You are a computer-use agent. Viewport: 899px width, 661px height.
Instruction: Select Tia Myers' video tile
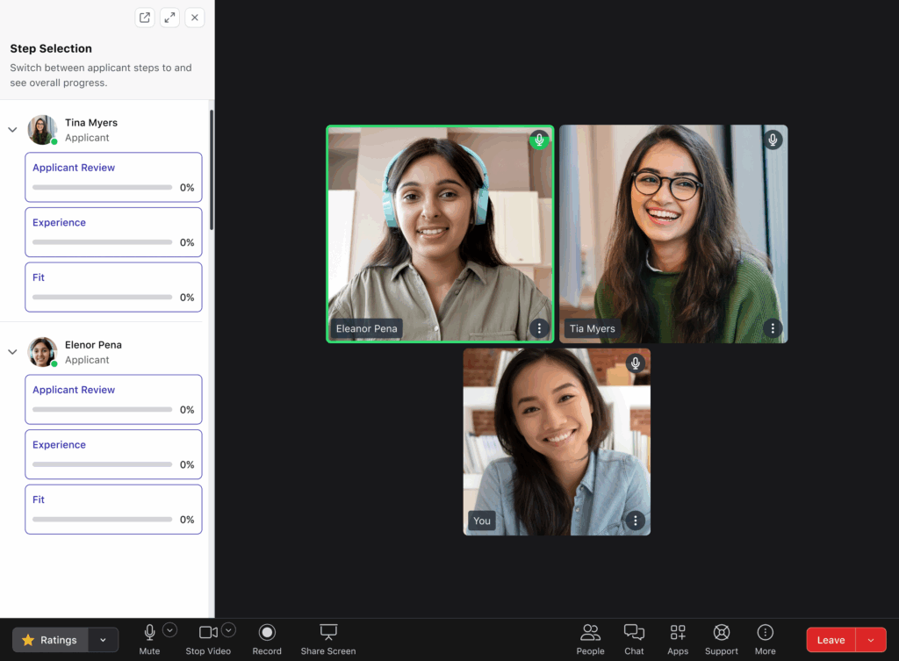point(673,234)
